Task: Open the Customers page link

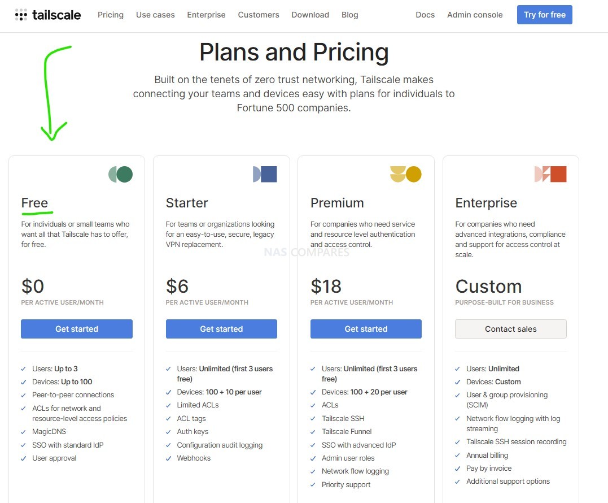Action: pos(259,15)
